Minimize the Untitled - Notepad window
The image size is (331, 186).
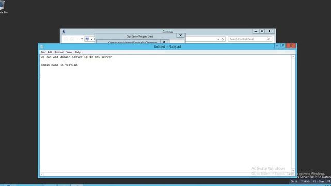click(277, 46)
